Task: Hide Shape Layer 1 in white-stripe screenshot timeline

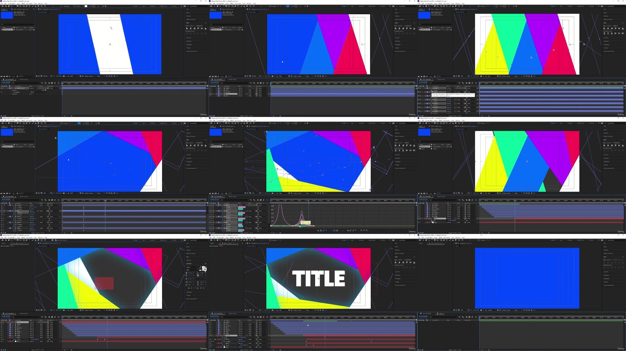Action: point(1,88)
